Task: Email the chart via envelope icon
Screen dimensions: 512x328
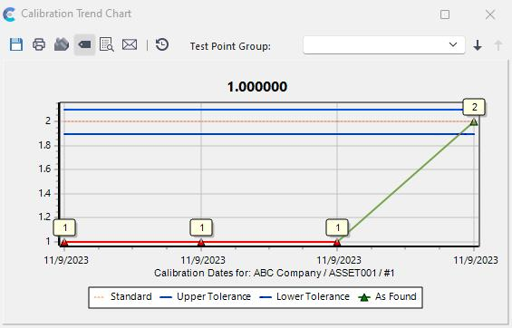Action: [130, 44]
